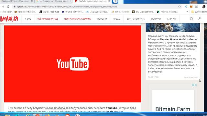Open the BTC Clicks bookmark
Screen dimensions: 207x116
[x=143, y=12]
